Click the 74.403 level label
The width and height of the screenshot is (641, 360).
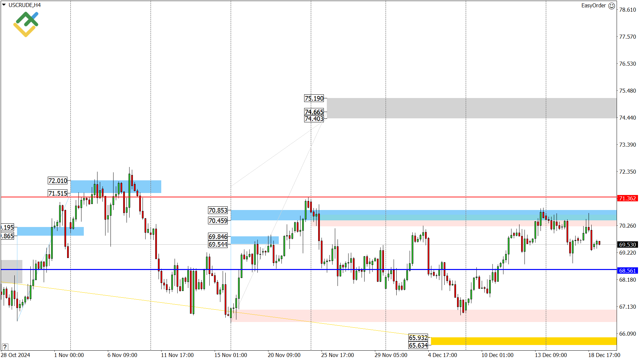(x=314, y=119)
